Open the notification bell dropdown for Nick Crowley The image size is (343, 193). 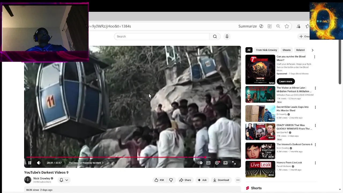pyautogui.click(x=64, y=180)
